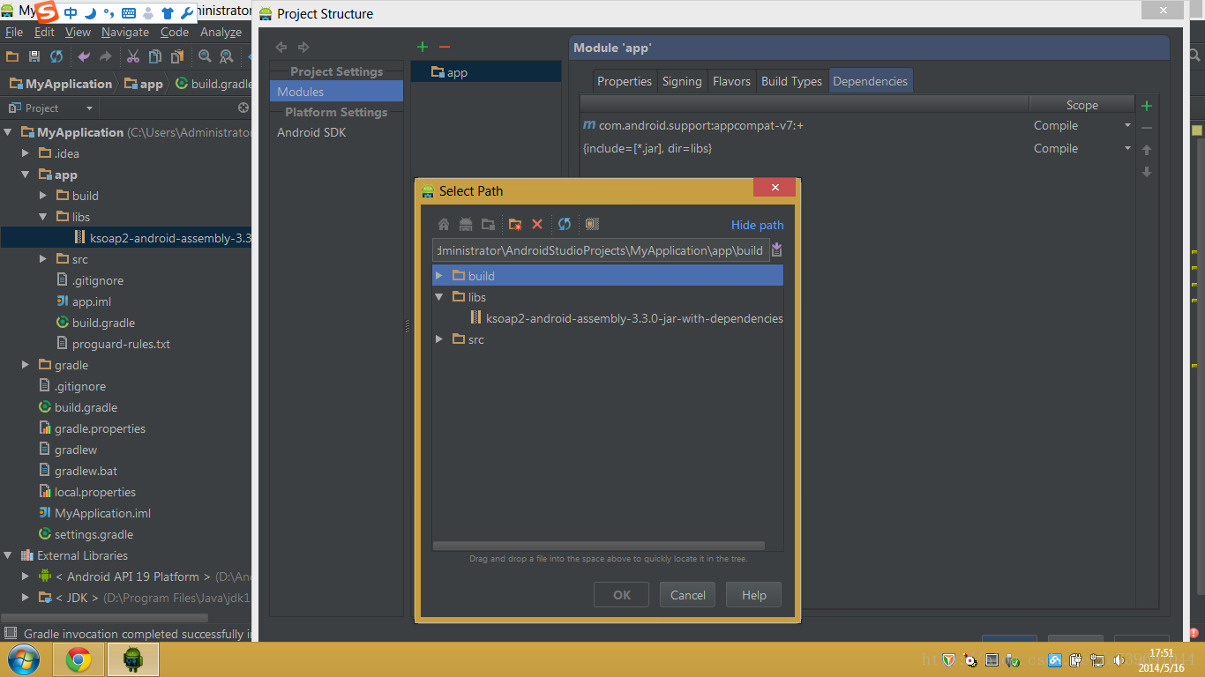Screen dimensions: 1205x677
Task: Select settings.gradle in project tree
Action: [94, 534]
